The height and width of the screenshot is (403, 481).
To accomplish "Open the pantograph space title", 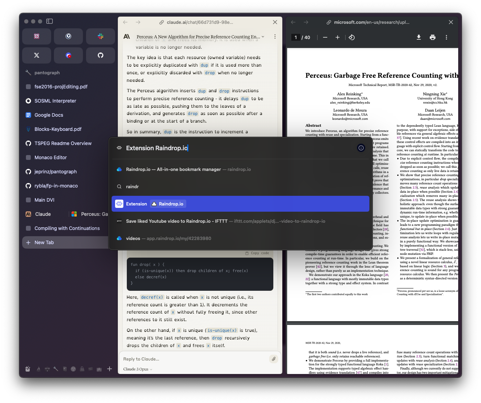I will tap(47, 73).
